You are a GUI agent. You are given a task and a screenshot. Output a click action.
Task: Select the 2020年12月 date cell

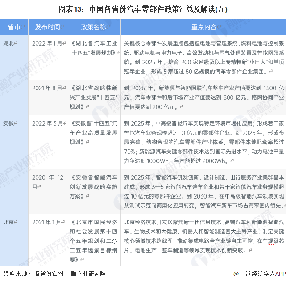[x=48, y=181]
